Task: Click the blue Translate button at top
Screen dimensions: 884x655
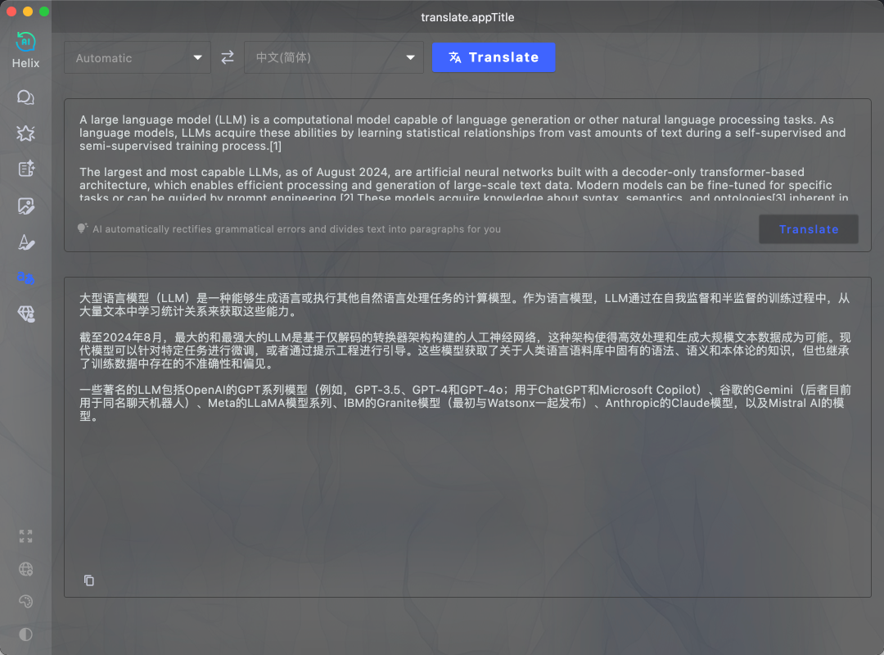Action: point(494,57)
